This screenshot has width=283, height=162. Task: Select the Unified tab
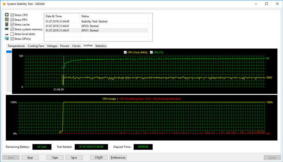[x=88, y=46]
